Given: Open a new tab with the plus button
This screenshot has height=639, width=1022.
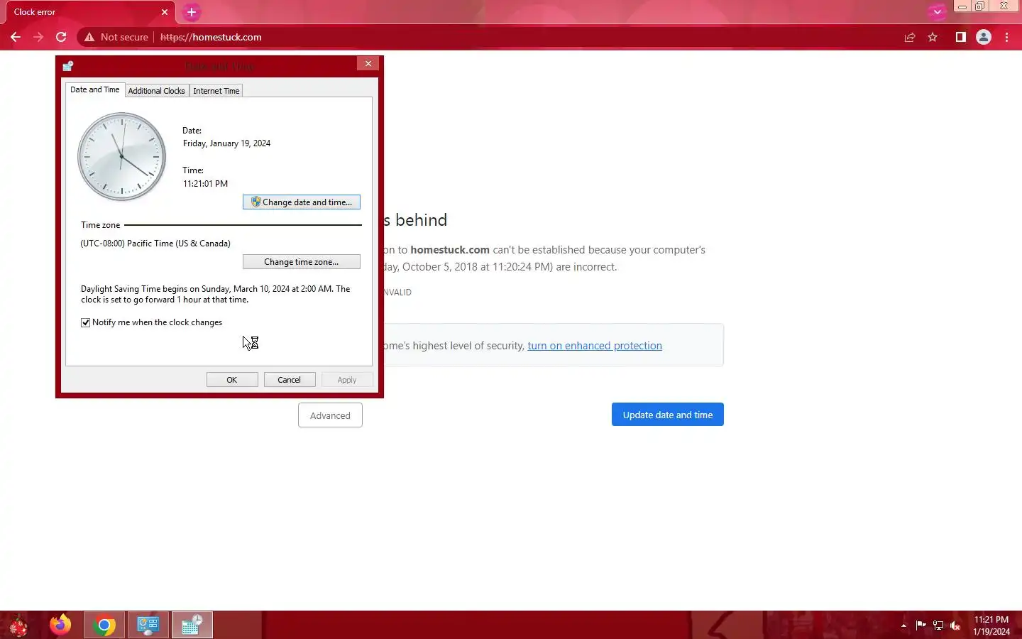Looking at the screenshot, I should coord(191,12).
